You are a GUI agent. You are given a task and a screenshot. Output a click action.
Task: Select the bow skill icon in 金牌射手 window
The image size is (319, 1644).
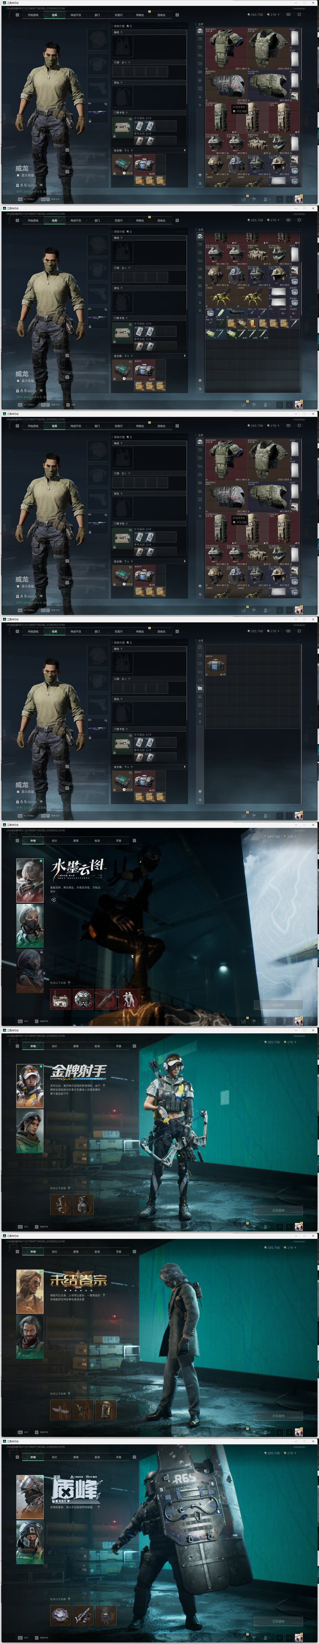tap(61, 1204)
